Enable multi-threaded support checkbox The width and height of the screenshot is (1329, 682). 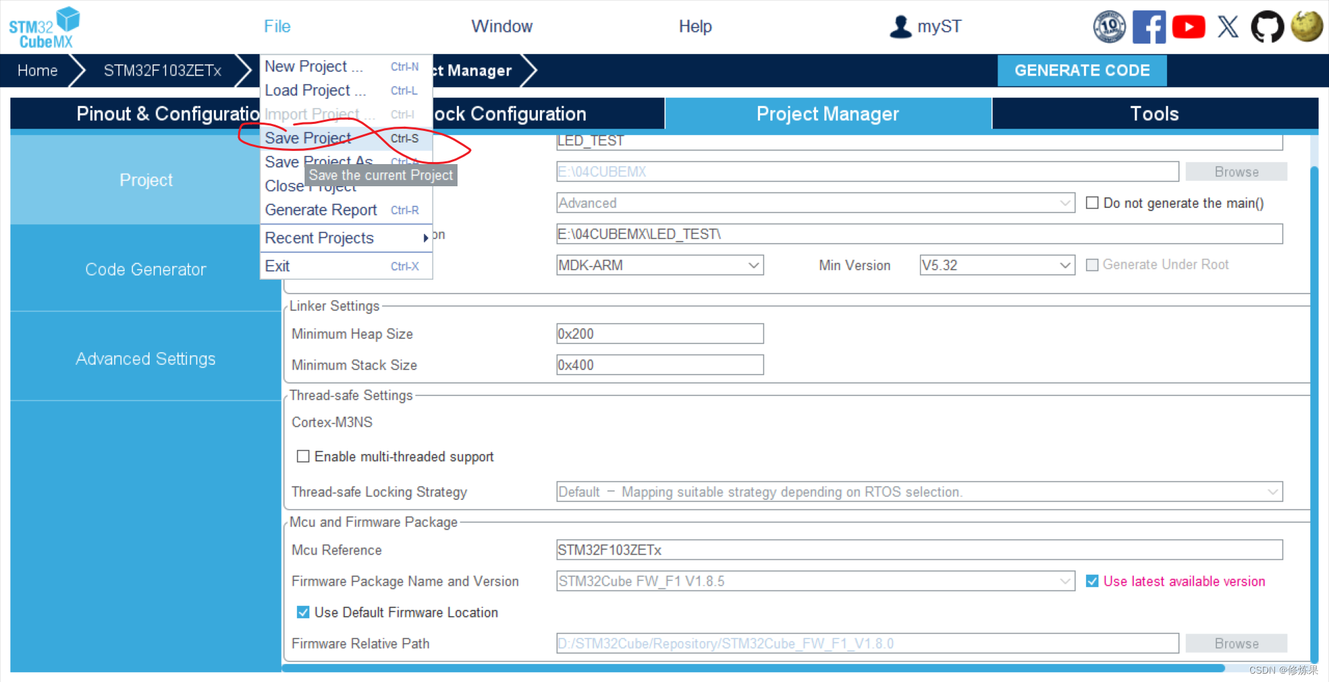pyautogui.click(x=302, y=456)
